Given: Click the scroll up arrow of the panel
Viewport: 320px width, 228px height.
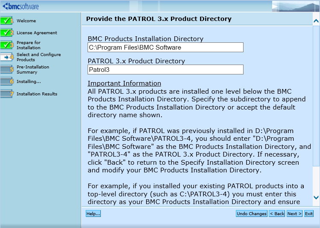Looking at the screenshot, I should click(x=316, y=21).
